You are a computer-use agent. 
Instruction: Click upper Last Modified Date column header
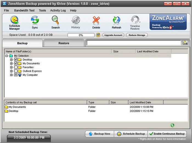coord(154,52)
